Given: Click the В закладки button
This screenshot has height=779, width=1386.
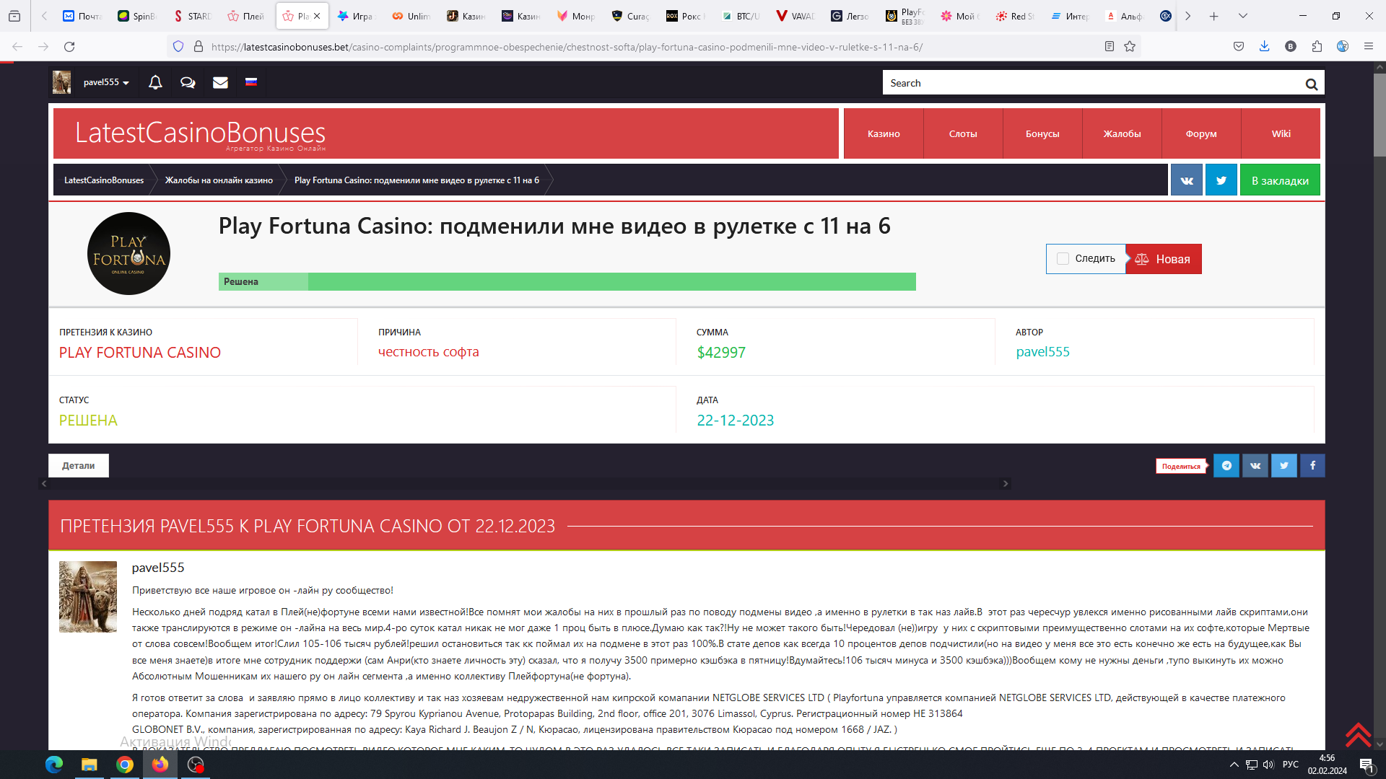Looking at the screenshot, I should pyautogui.click(x=1279, y=180).
